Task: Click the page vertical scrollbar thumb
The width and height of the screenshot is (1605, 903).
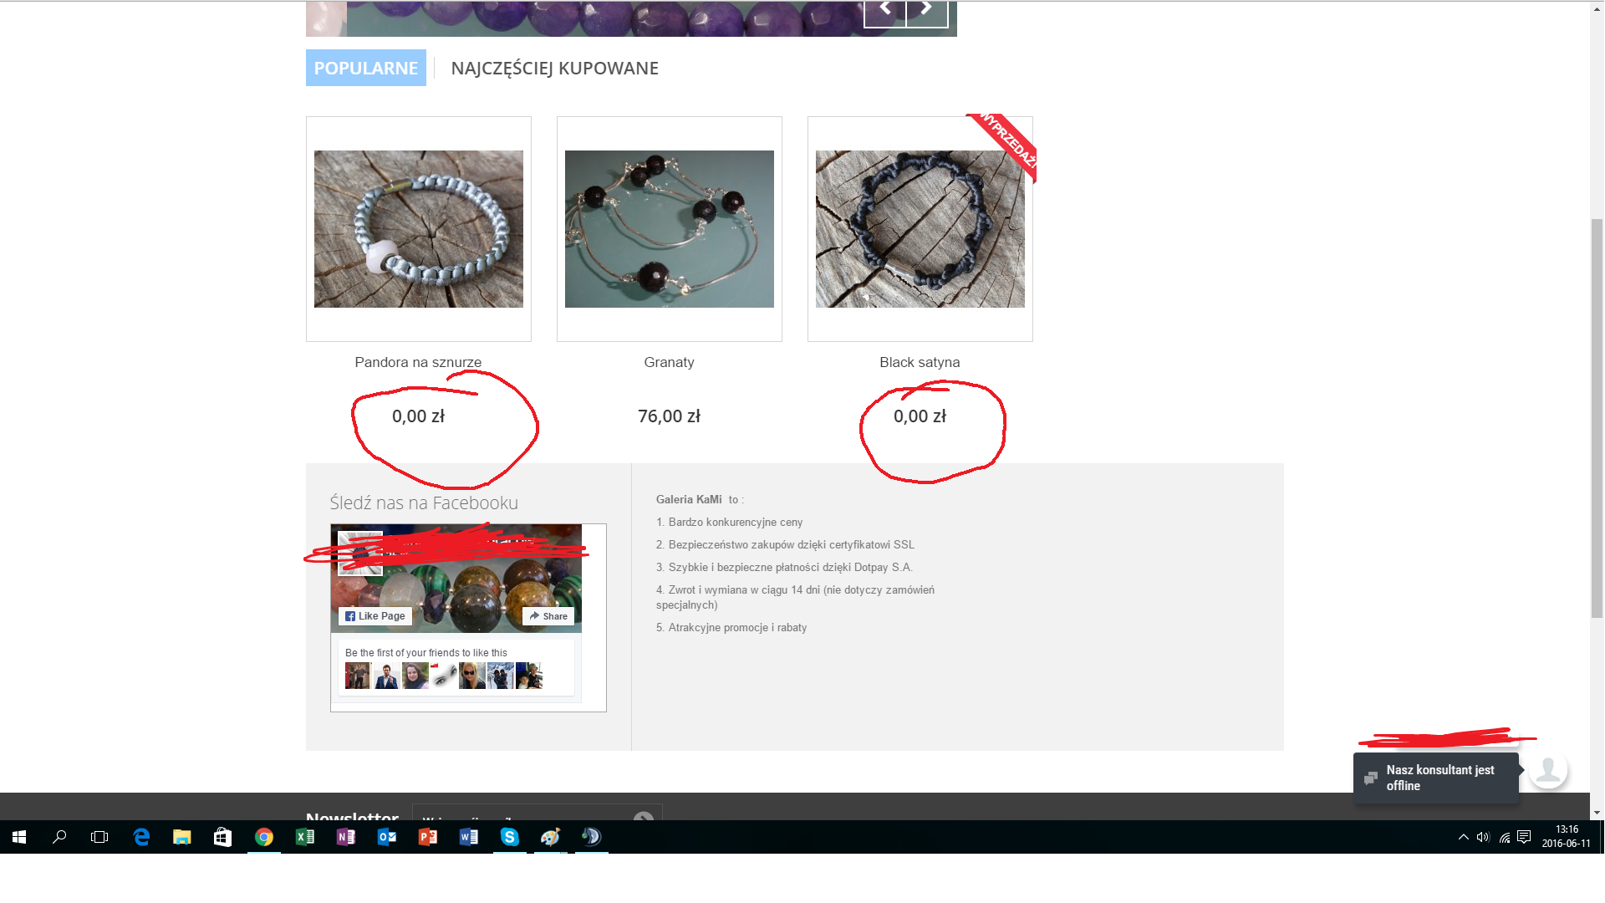Action: click(x=1597, y=418)
